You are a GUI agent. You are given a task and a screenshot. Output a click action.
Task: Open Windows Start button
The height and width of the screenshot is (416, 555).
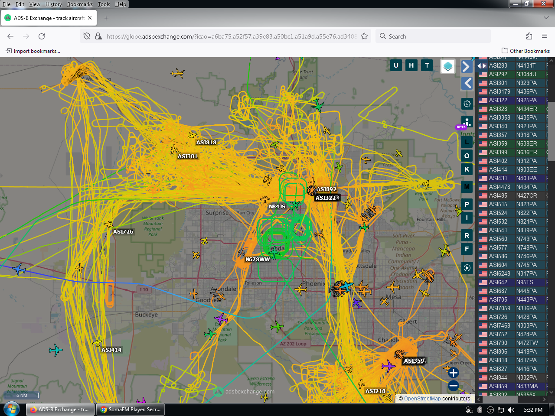[12, 409]
